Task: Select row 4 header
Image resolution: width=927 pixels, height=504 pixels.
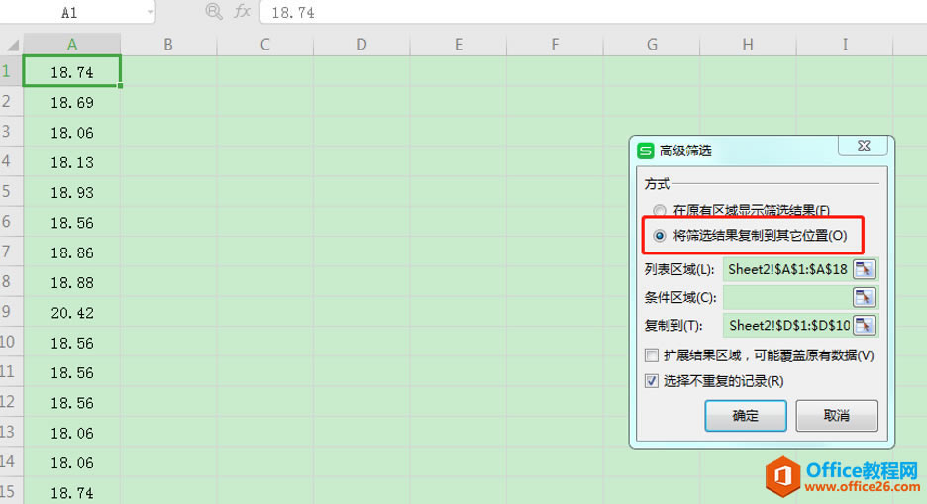Action: tap(11, 162)
